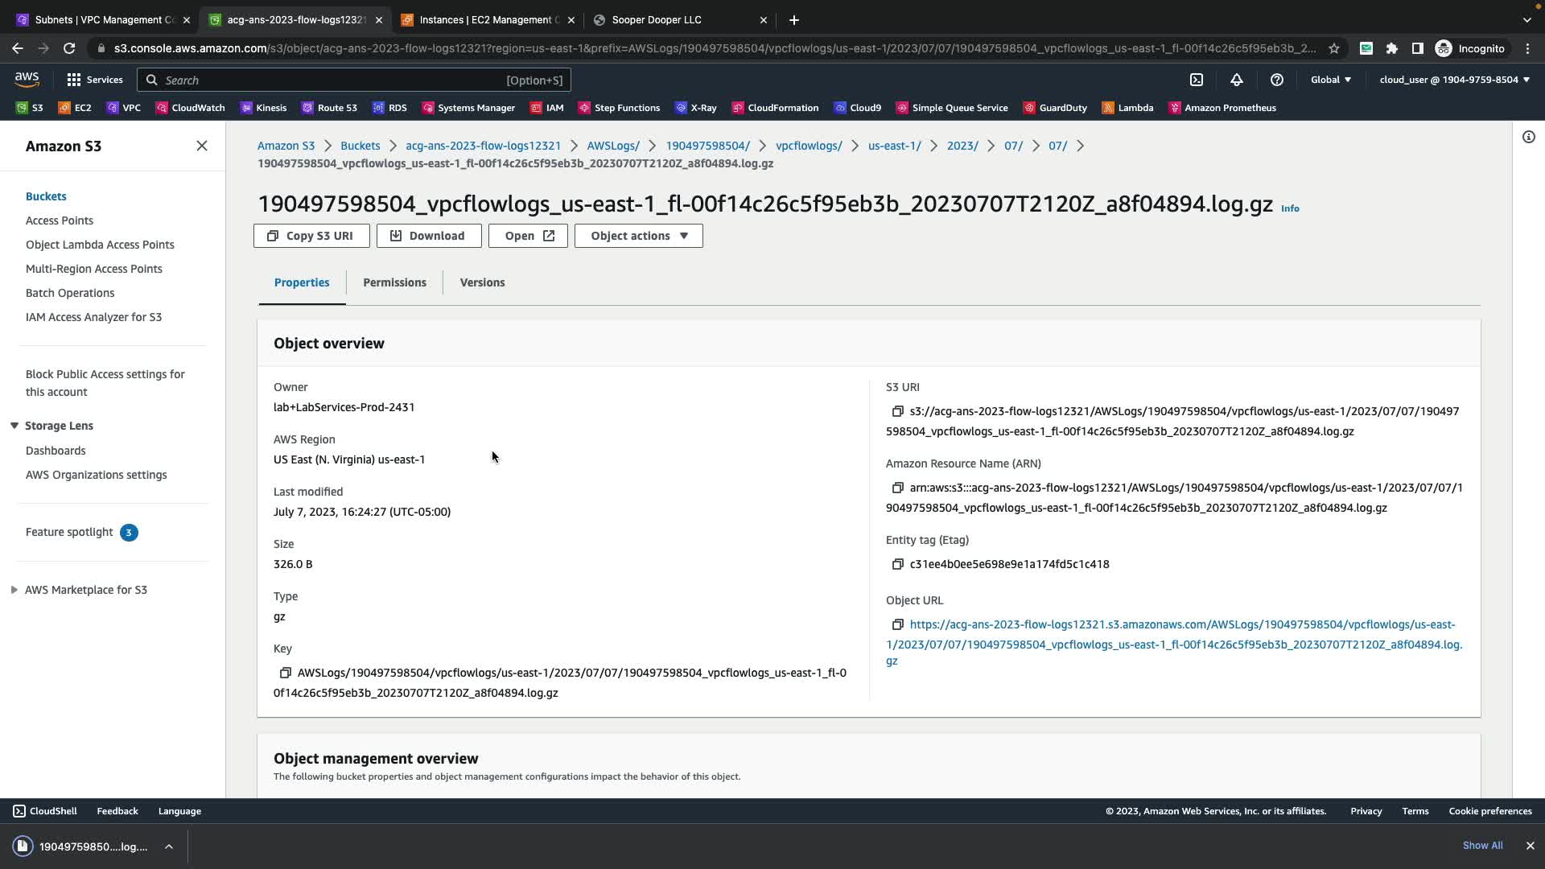
Task: Open the Services grid menu icon
Action: [74, 80]
